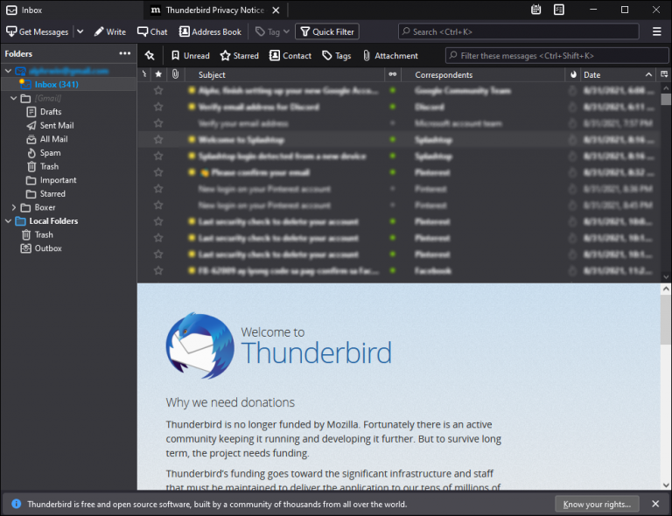
Task: Switch to the Inbox tab
Action: click(x=72, y=10)
